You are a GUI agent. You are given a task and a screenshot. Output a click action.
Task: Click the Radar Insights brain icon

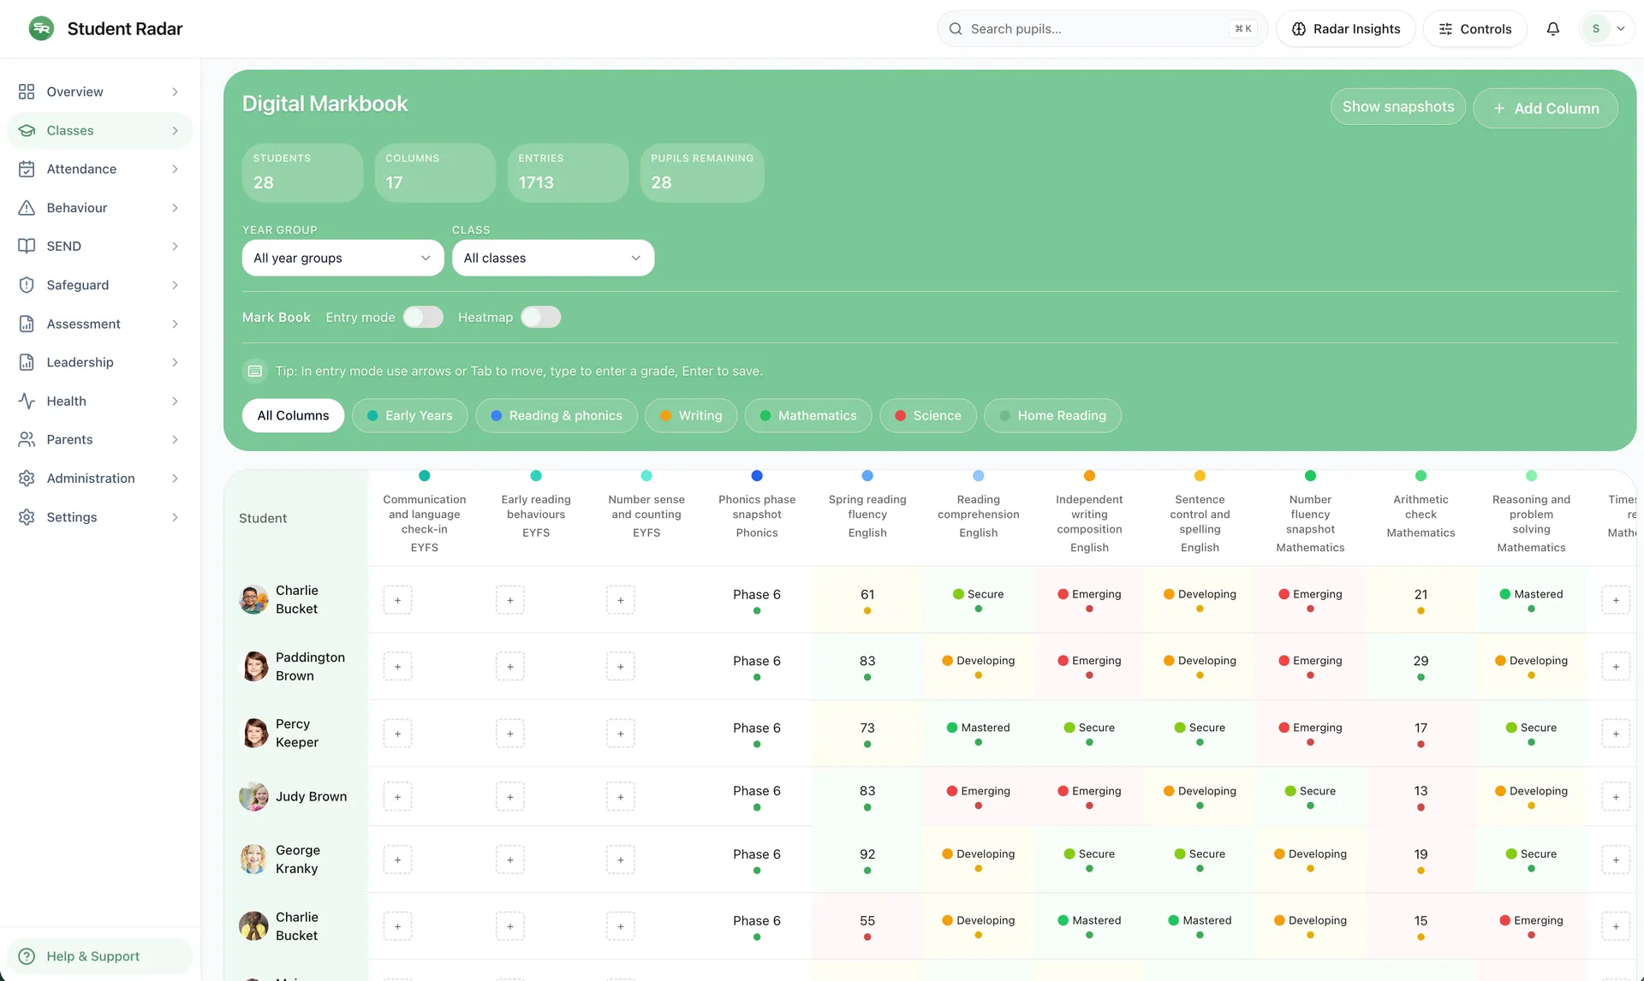pos(1298,29)
